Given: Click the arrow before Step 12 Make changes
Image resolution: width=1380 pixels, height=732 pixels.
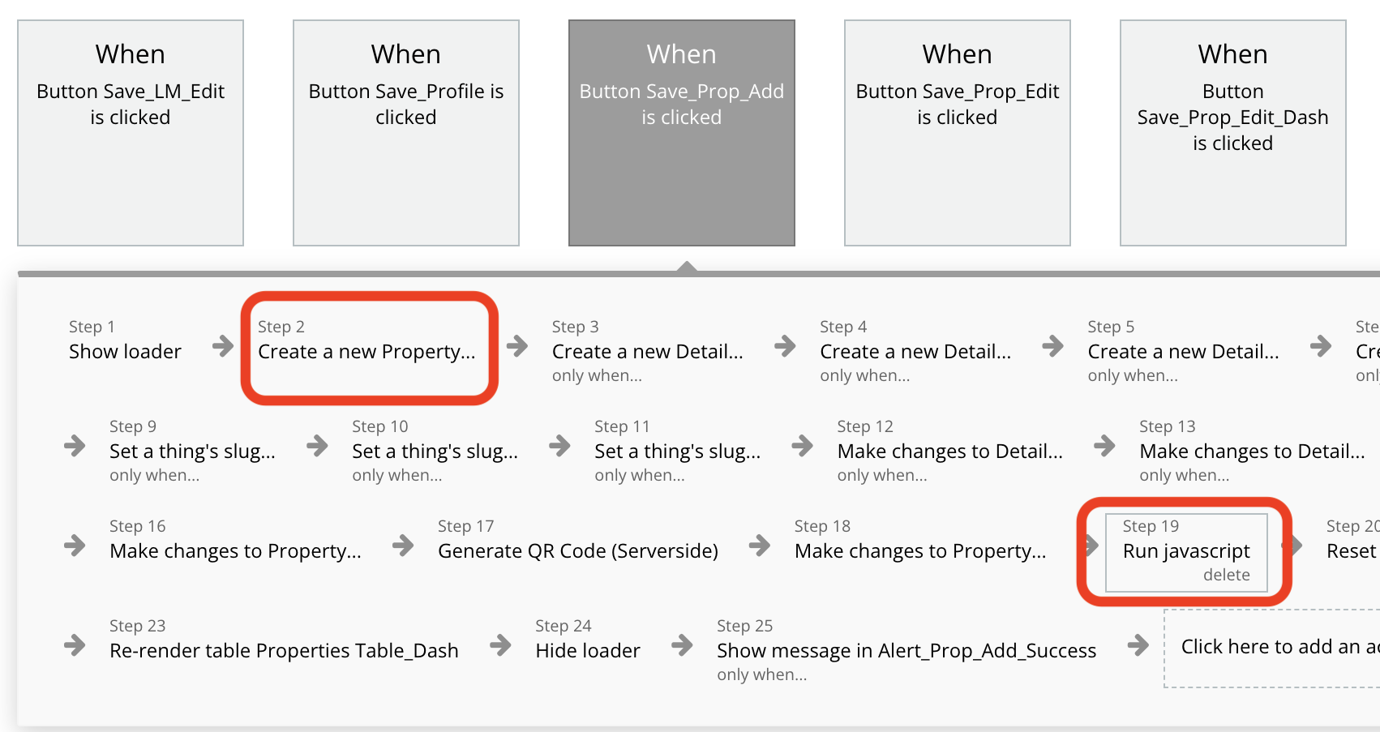Looking at the screenshot, I should [802, 445].
